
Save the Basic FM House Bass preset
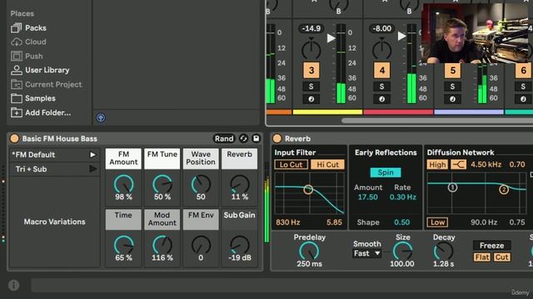[x=256, y=139]
